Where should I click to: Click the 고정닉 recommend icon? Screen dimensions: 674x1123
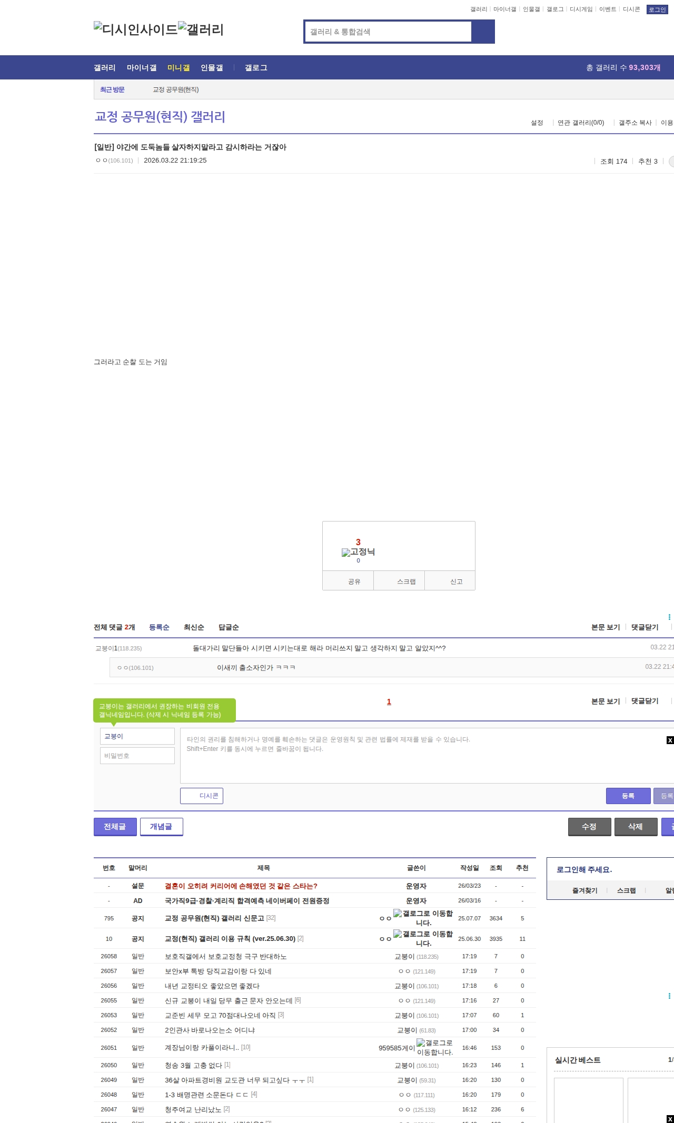tap(358, 552)
